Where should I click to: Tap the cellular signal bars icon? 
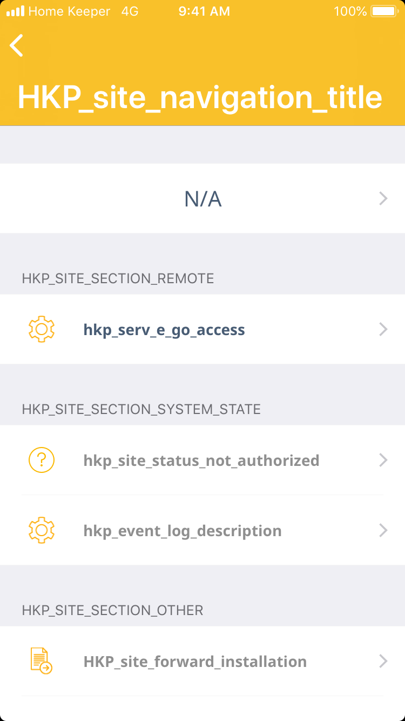15,11
